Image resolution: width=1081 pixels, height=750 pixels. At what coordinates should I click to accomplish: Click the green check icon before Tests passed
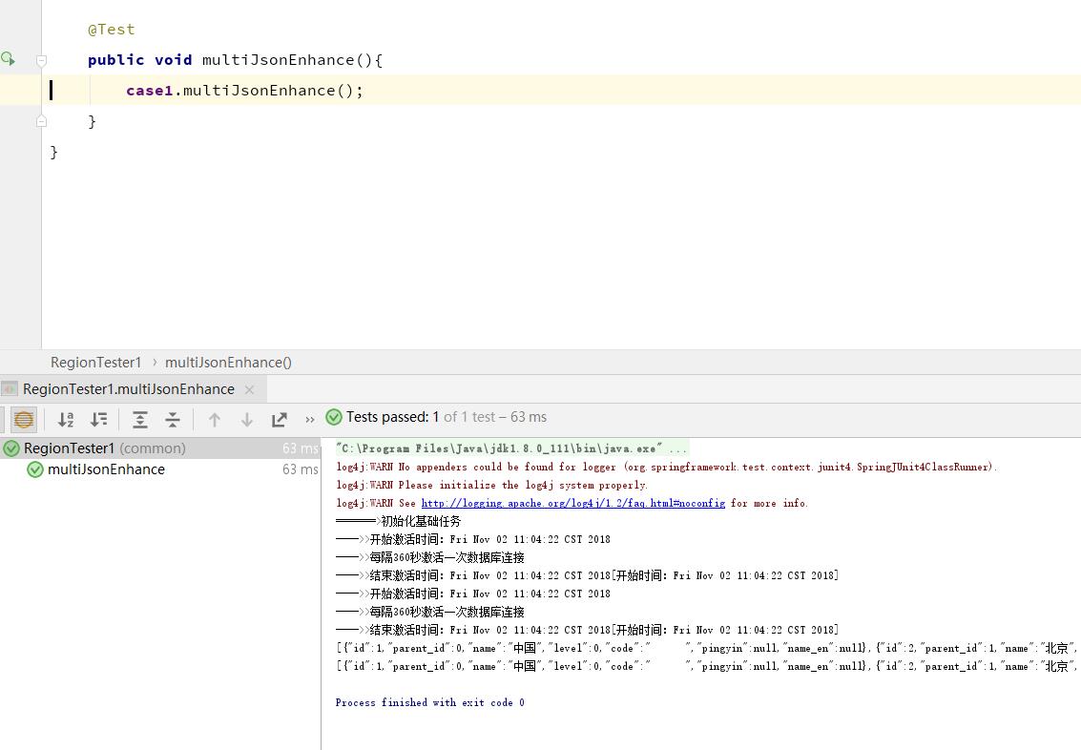pos(334,417)
